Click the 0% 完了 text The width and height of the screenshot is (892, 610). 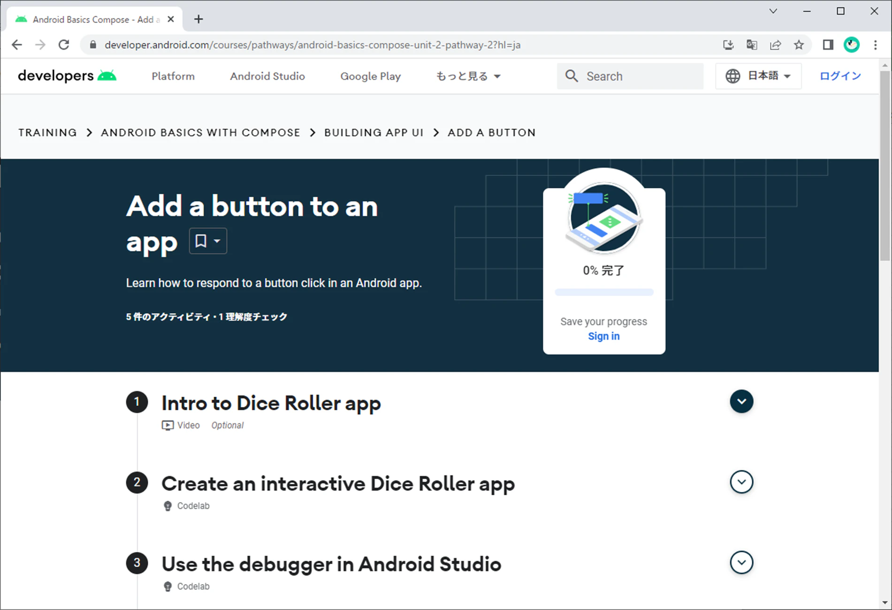(x=604, y=271)
